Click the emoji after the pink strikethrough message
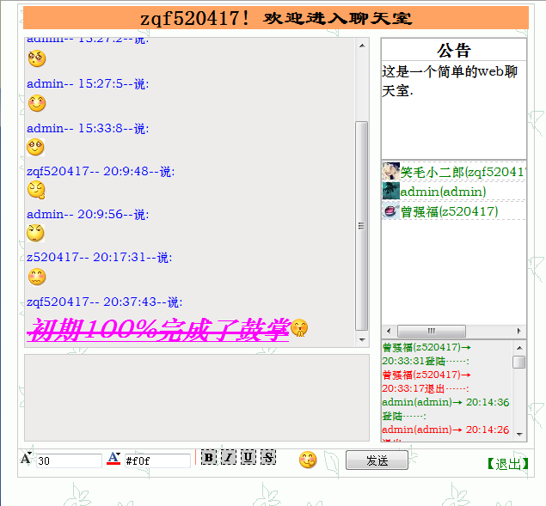 point(299,328)
